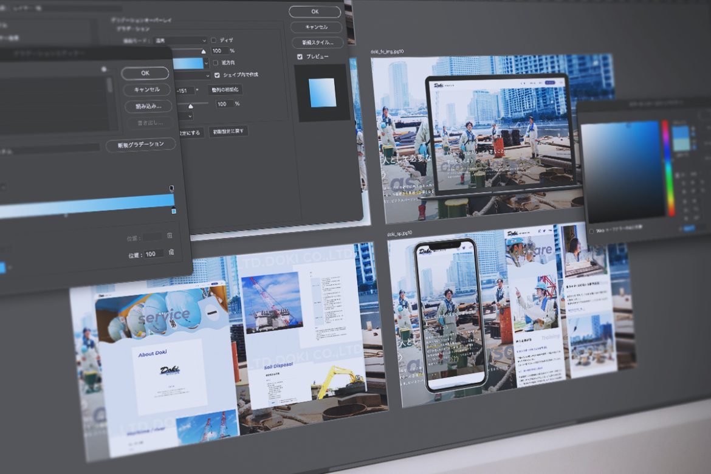The width and height of the screenshot is (711, 474).
Task: Click the 新規スタイル... button
Action: [x=317, y=42]
